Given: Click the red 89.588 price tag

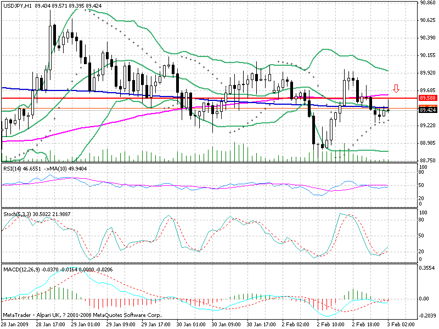Looking at the screenshot, I should 427,98.
